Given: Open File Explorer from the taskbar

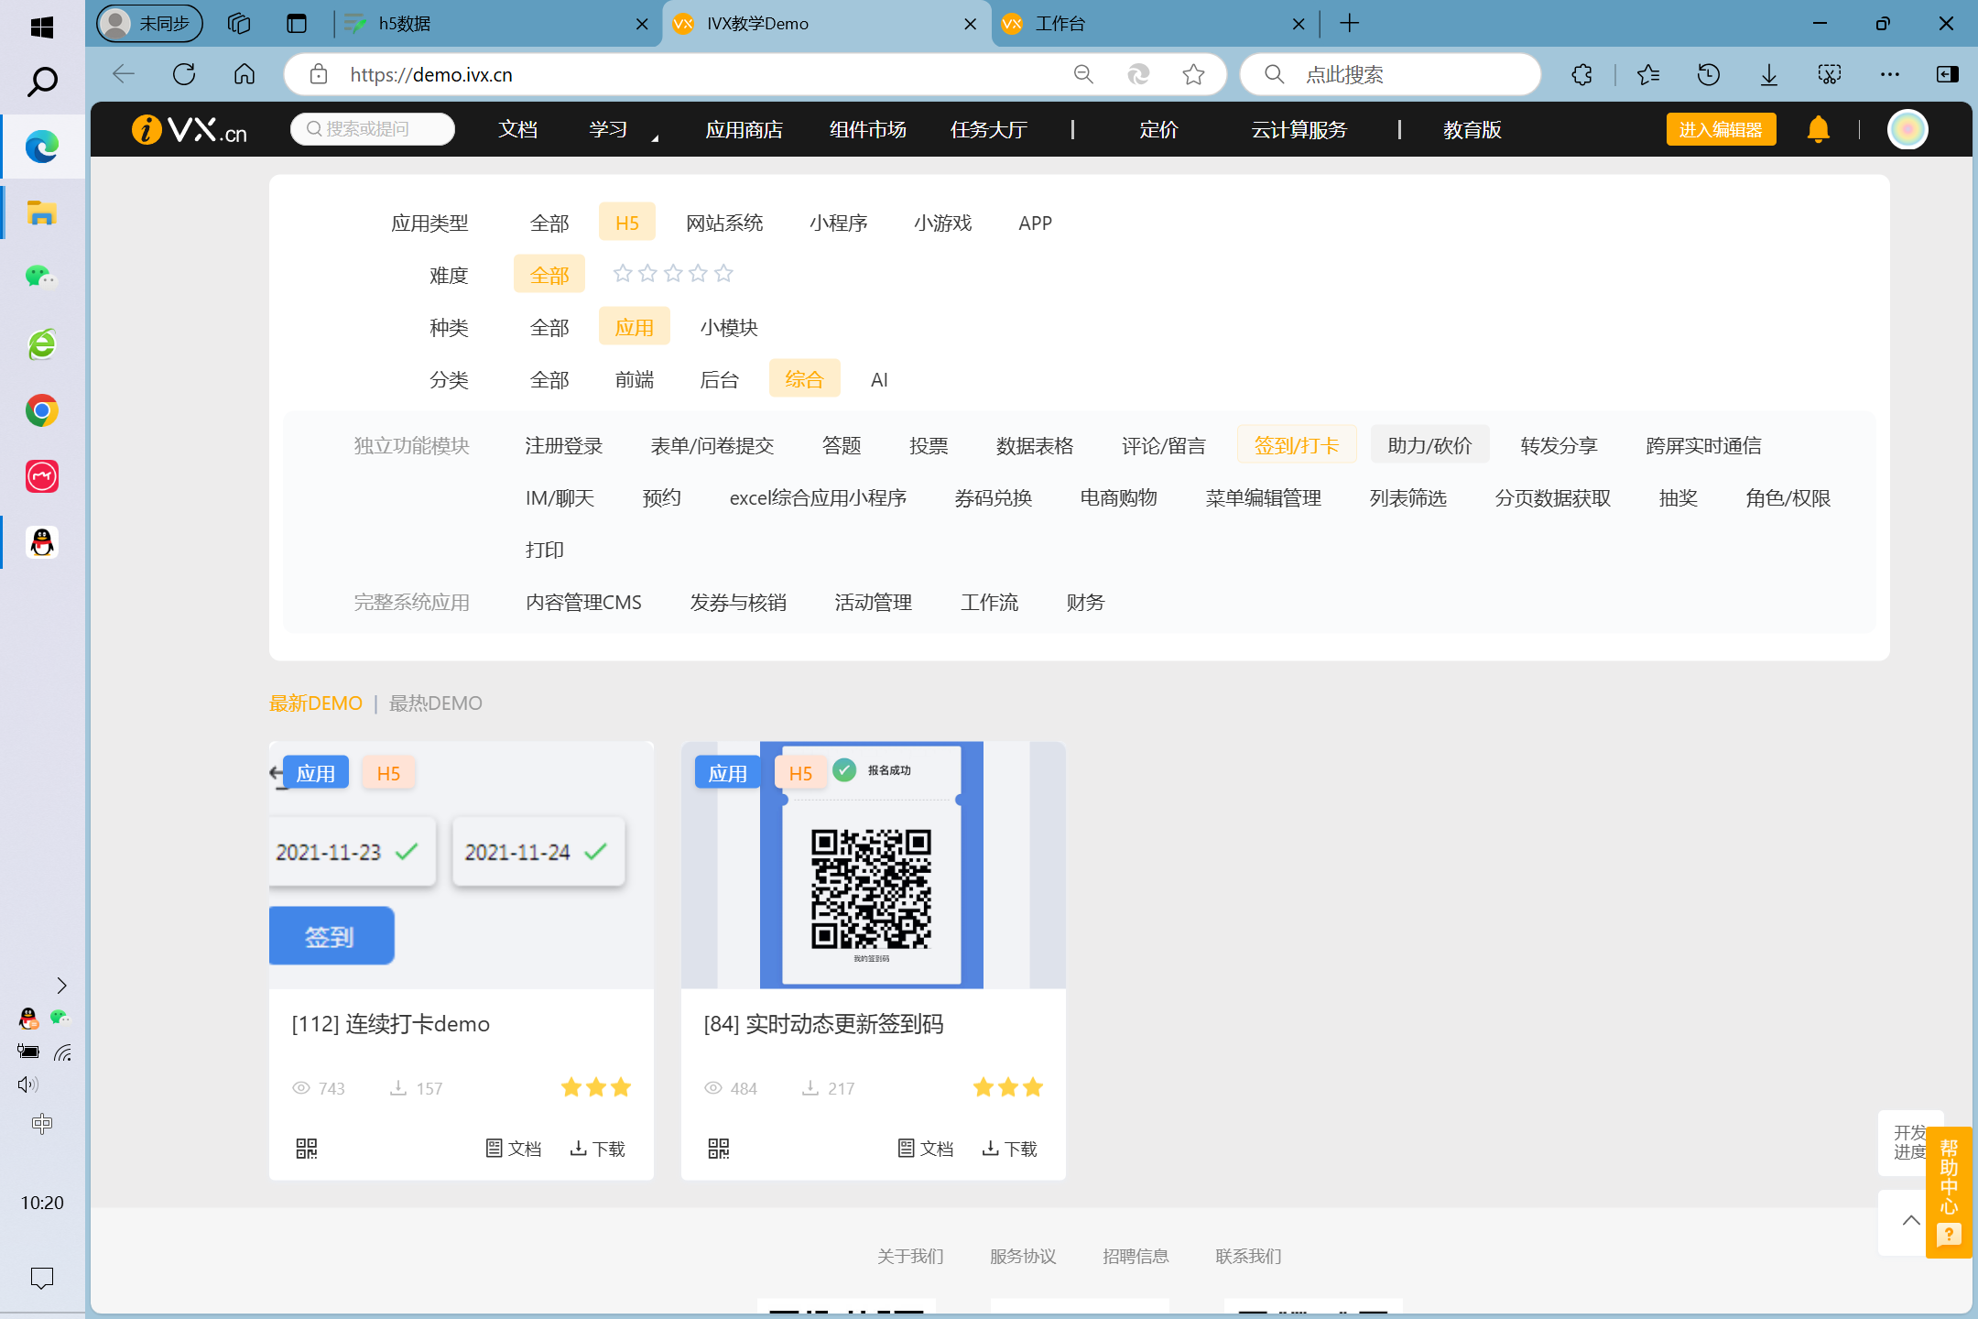Looking at the screenshot, I should coord(42,213).
